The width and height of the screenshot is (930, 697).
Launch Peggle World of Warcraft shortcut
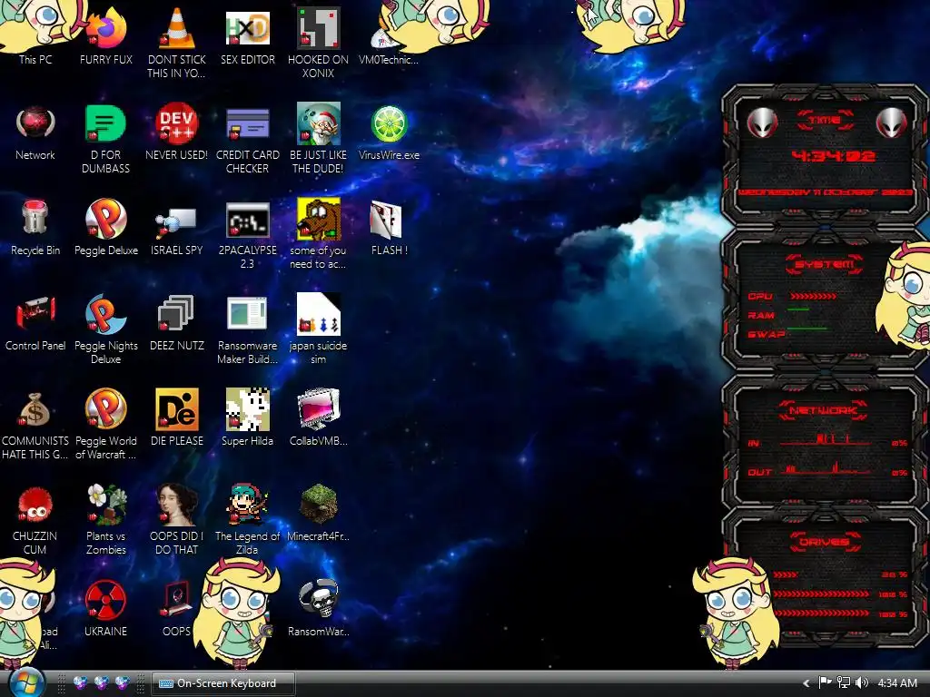pyautogui.click(x=105, y=409)
